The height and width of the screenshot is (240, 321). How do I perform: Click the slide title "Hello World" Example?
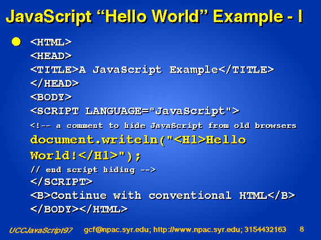(x=154, y=17)
